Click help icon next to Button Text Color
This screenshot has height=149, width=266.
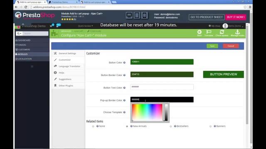124,88
